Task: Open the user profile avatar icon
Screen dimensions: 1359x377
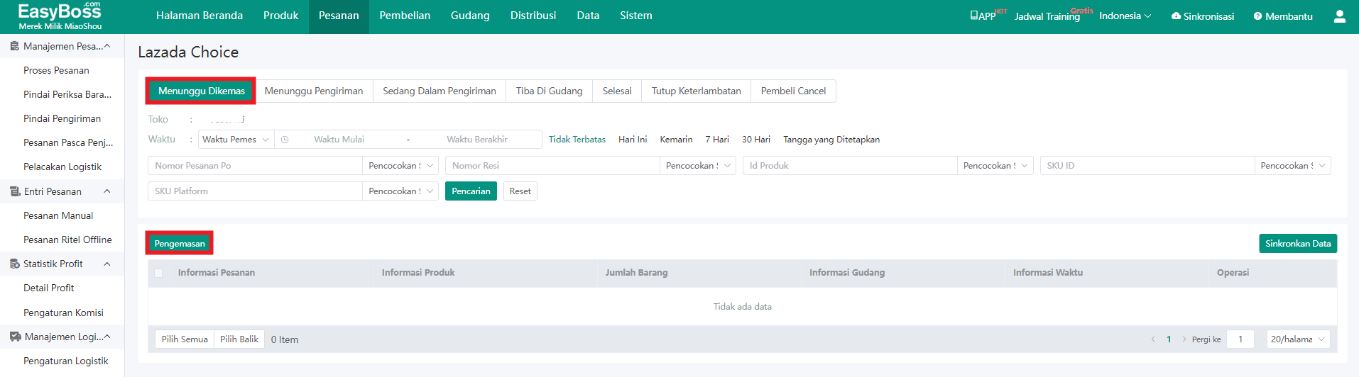Action: pos(1339,16)
